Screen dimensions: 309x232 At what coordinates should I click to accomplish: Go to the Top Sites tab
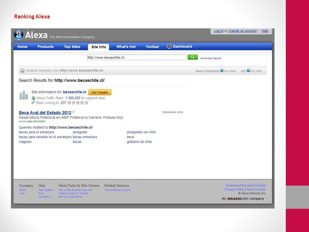pos(72,47)
